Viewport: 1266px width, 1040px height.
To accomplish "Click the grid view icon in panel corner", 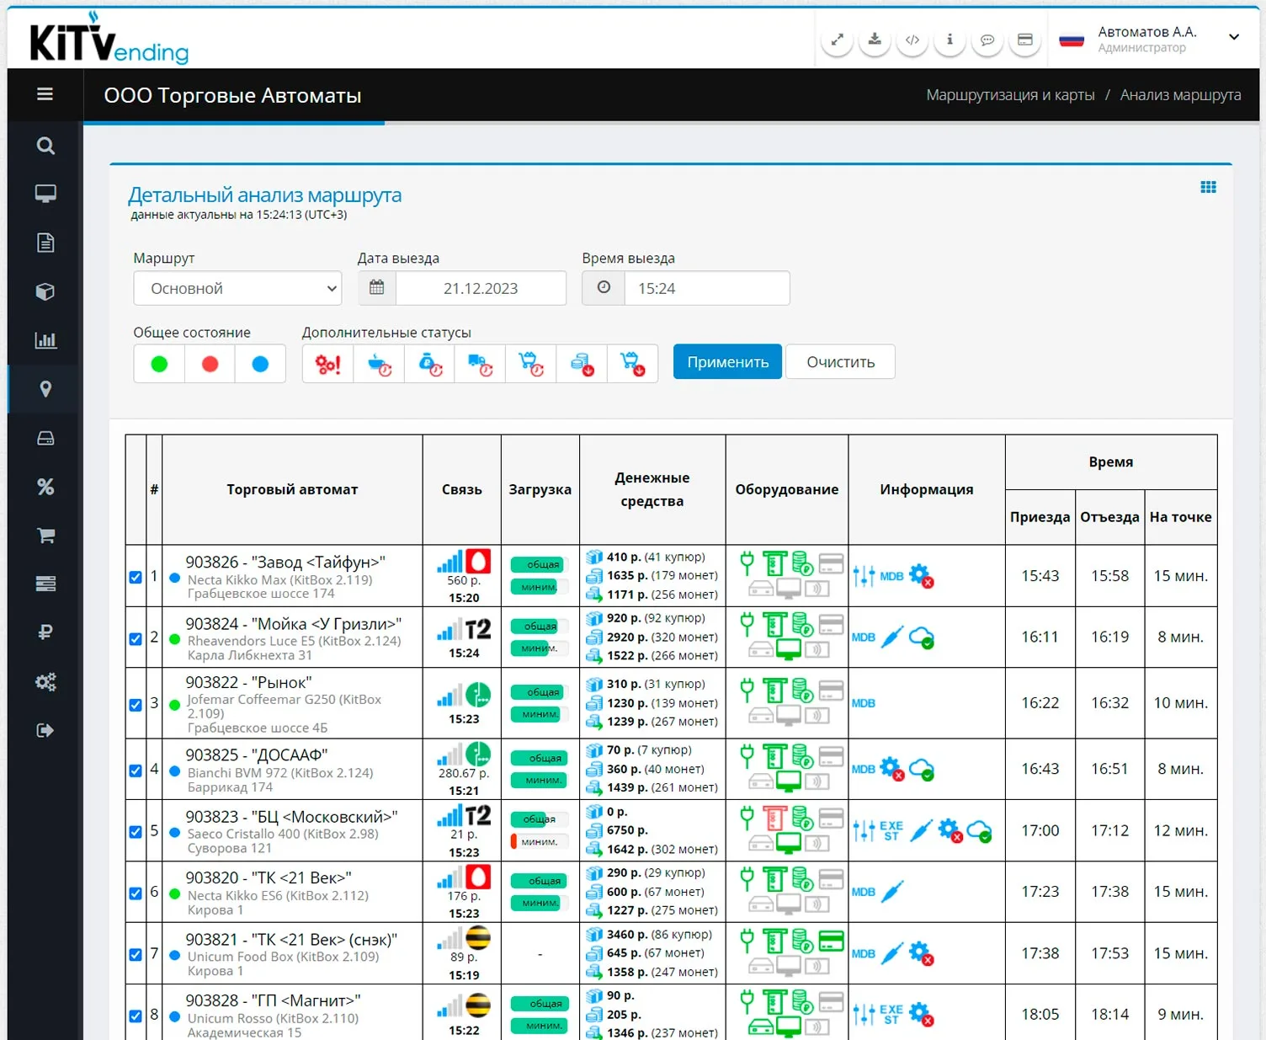I will [1208, 187].
